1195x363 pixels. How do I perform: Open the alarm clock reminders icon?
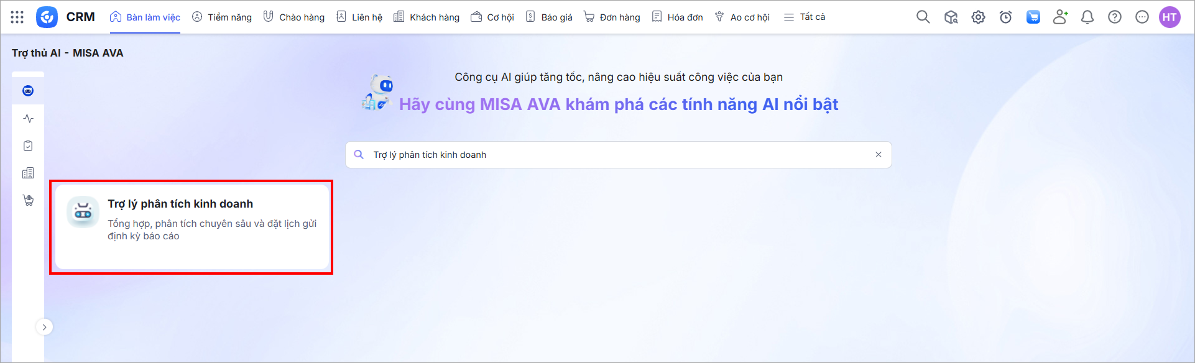pos(1005,17)
